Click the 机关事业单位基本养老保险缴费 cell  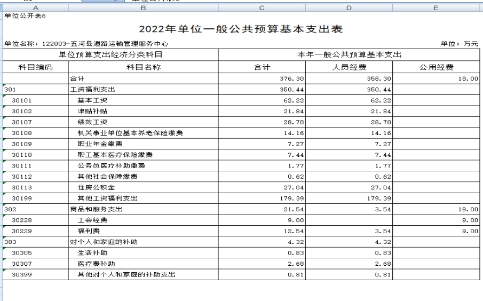click(143, 133)
